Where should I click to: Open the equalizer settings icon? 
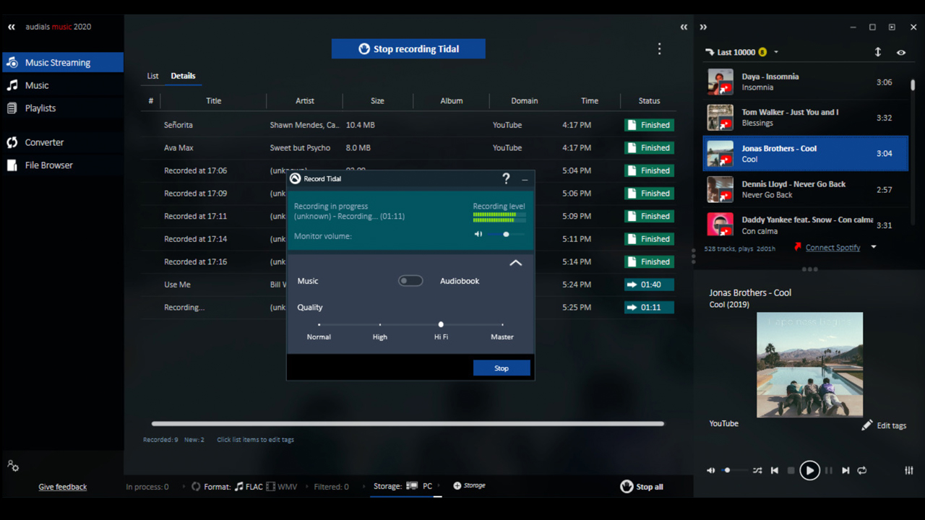point(909,470)
